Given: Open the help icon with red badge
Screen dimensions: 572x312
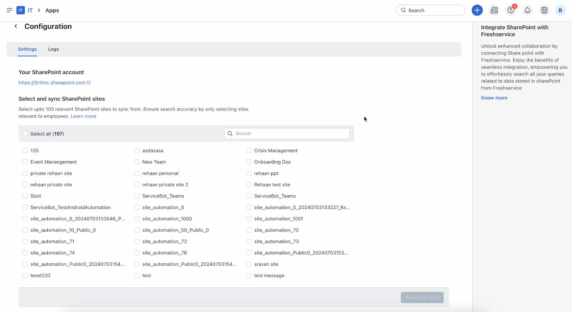Looking at the screenshot, I should 511,10.
